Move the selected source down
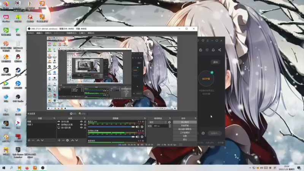Viewport: 304px width, 171px height. (x=77, y=140)
